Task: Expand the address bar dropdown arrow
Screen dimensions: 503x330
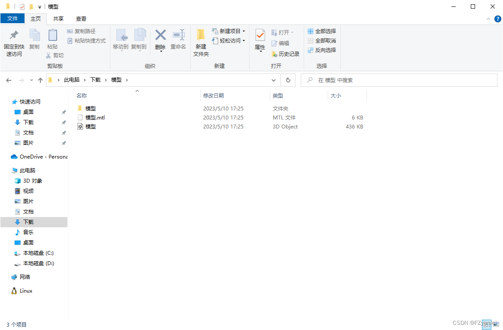Action: (x=274, y=80)
